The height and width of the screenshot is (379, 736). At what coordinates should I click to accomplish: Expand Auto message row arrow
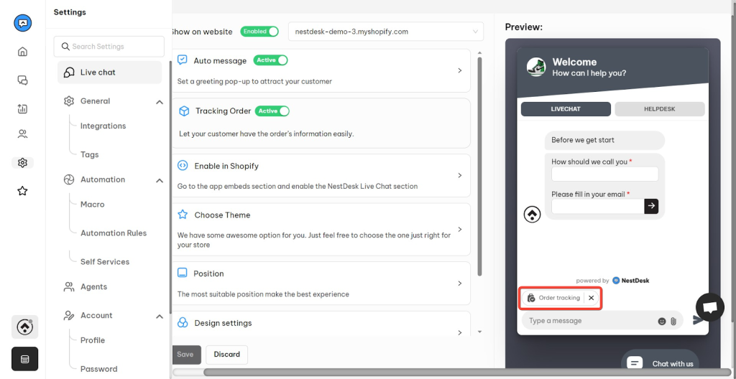tap(460, 70)
